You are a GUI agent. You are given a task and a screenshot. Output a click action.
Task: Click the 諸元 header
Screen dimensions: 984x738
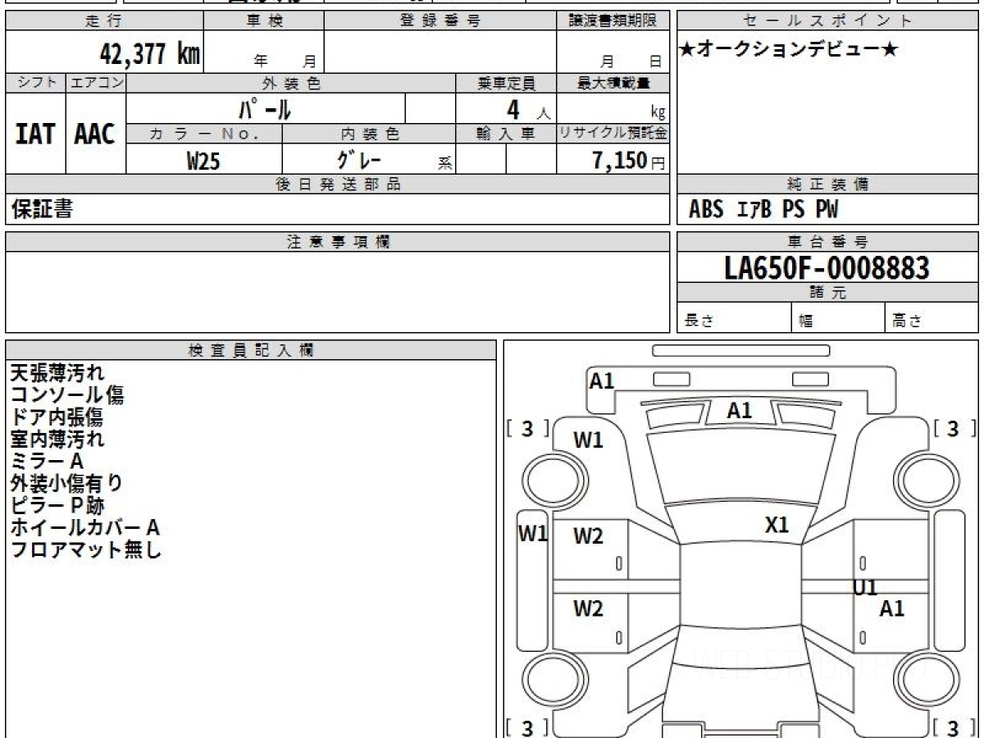827,293
